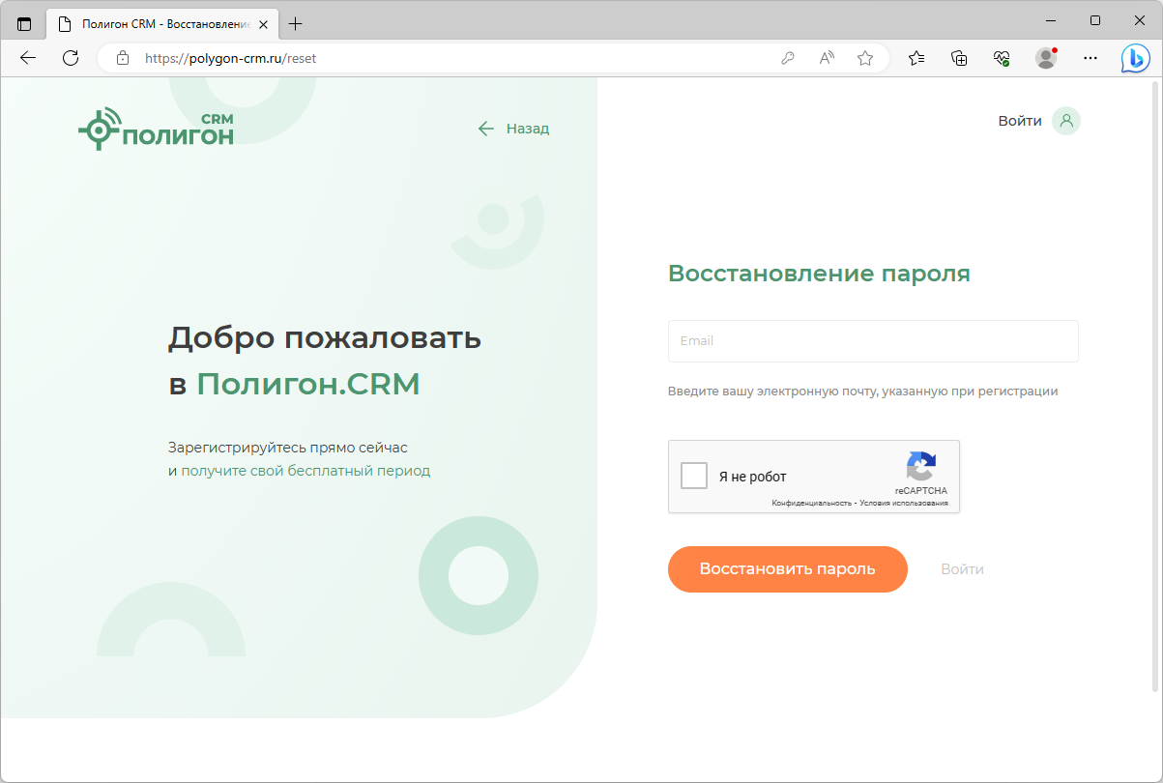Close the Полигон CRM browser tab
The image size is (1163, 783).
[263, 23]
